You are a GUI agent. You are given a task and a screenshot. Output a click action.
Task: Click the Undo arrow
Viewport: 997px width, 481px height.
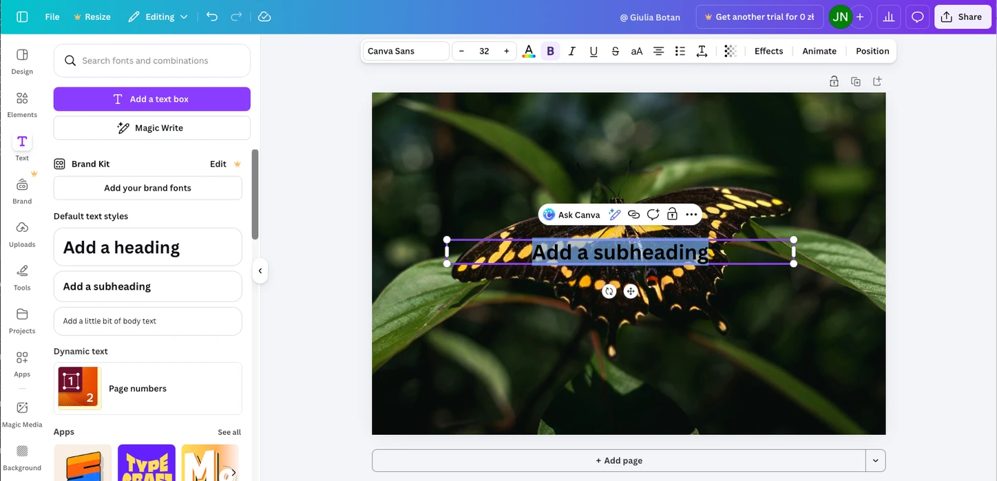click(x=211, y=17)
